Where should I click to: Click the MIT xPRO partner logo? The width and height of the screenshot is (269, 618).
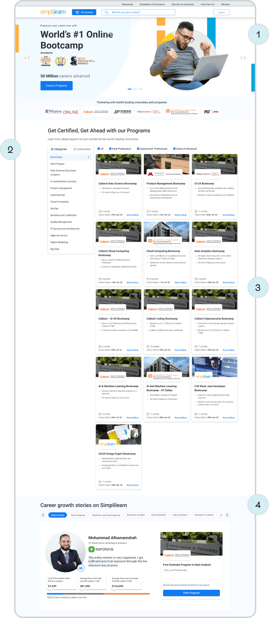211,112
